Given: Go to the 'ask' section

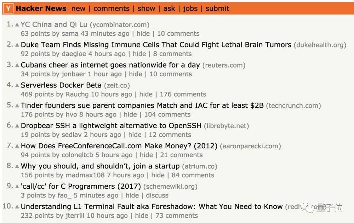Looking at the screenshot, I should tap(169, 8).
